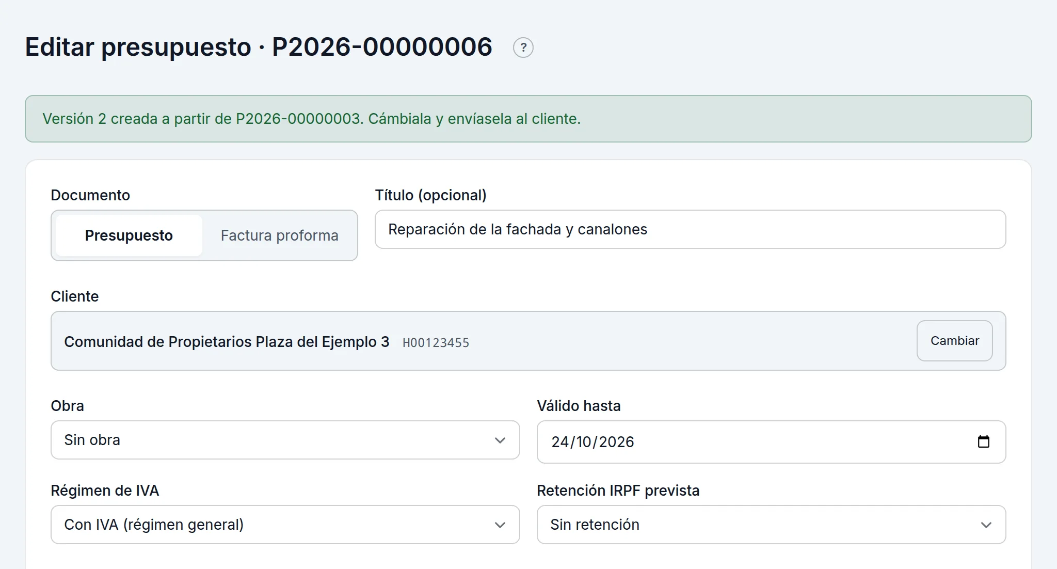Click the green Versión 2 creada notification message
The width and height of the screenshot is (1057, 569).
(528, 119)
